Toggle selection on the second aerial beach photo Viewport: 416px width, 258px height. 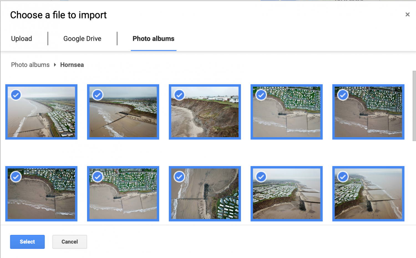97,95
